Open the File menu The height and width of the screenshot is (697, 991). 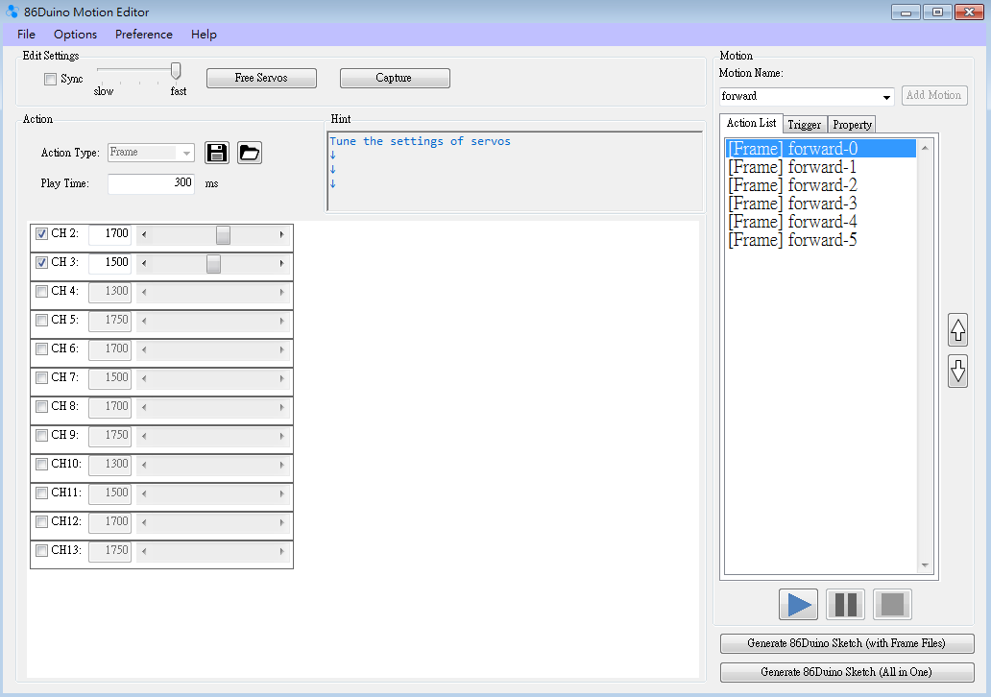tap(26, 35)
